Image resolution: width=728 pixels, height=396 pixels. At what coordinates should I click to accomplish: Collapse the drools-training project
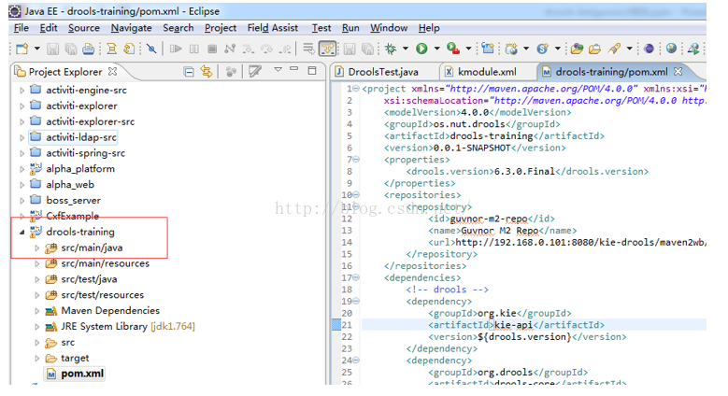(x=21, y=233)
